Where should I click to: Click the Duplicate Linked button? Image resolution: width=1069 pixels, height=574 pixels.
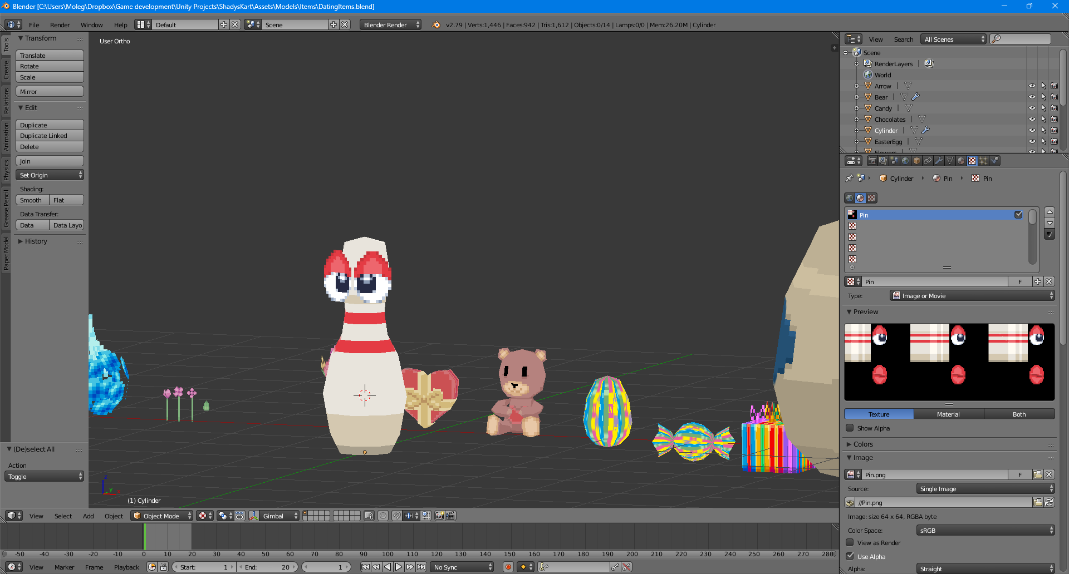(50, 135)
